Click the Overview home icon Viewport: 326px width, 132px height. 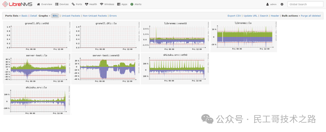[x=38, y=4]
